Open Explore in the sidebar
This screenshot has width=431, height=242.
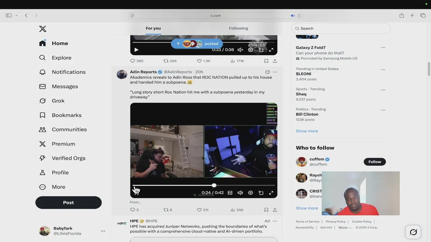pos(56,58)
